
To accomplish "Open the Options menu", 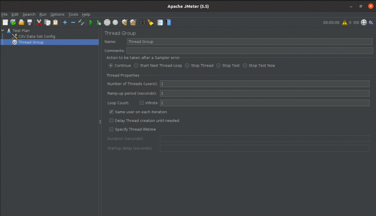I will (57, 14).
